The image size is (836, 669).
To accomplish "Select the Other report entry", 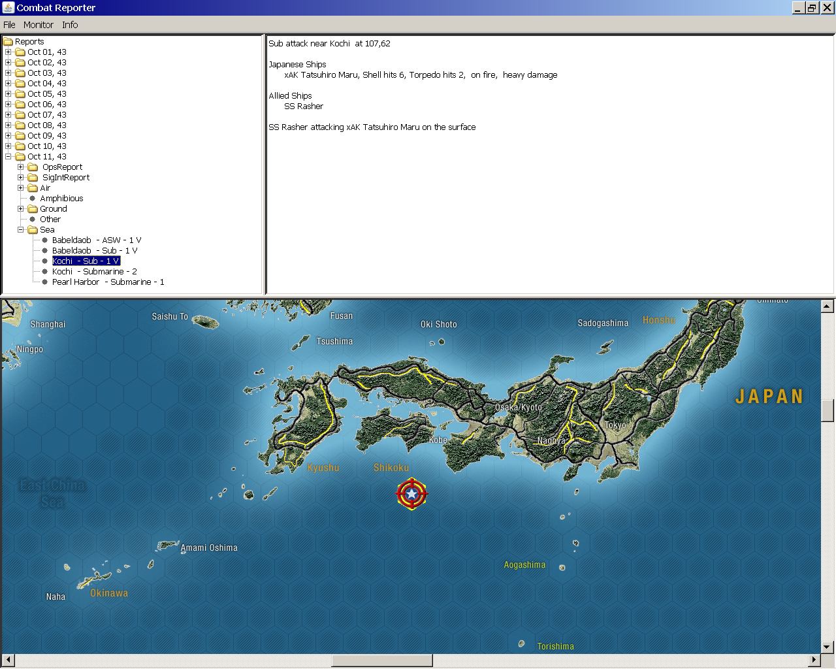I will [x=50, y=220].
